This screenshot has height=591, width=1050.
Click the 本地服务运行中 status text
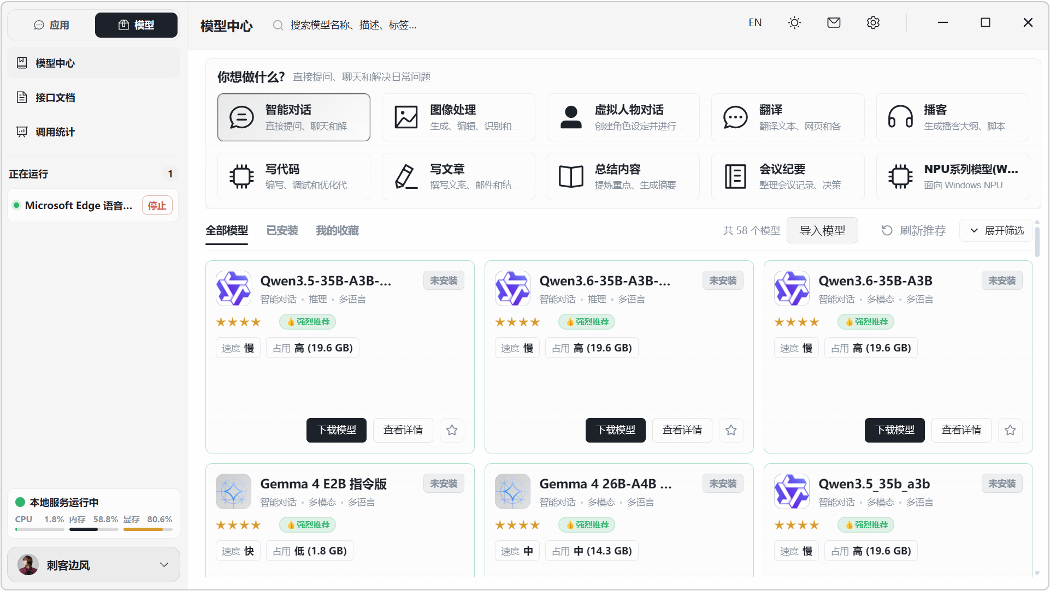(x=64, y=502)
